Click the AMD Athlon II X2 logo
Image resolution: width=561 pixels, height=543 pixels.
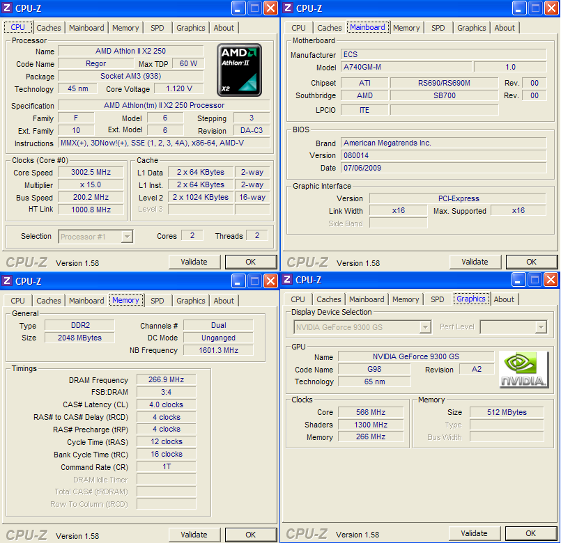239,70
